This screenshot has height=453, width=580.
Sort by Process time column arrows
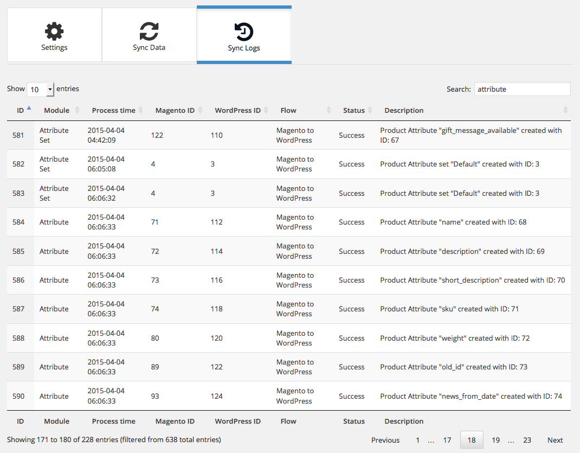coord(141,110)
